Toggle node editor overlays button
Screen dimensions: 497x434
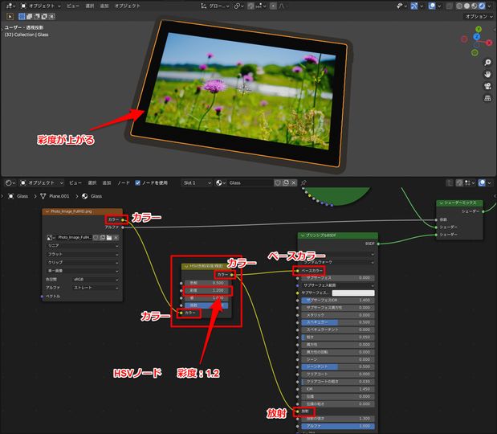(x=482, y=182)
